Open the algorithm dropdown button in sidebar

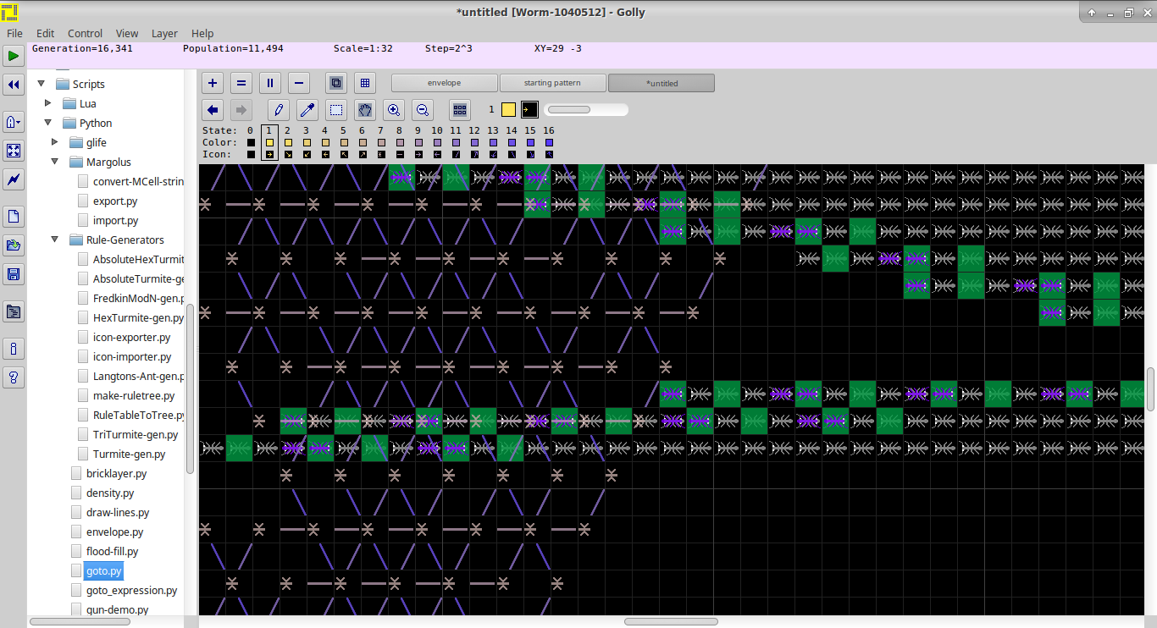(x=13, y=122)
